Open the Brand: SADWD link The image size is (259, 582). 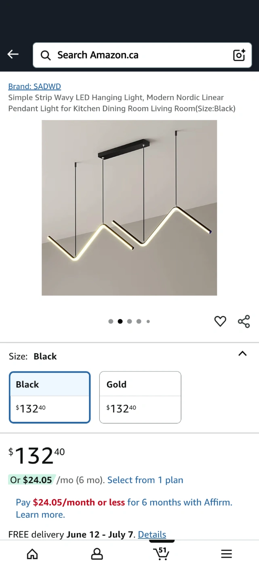click(x=35, y=86)
